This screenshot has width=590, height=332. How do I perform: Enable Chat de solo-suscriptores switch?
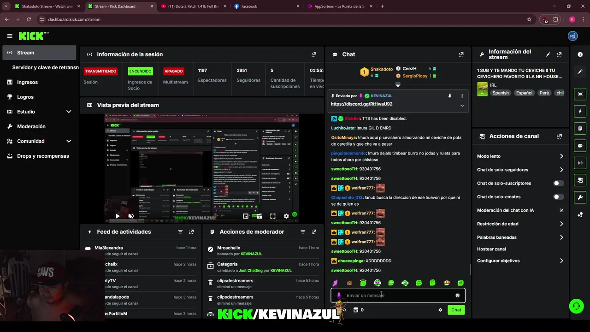558,183
